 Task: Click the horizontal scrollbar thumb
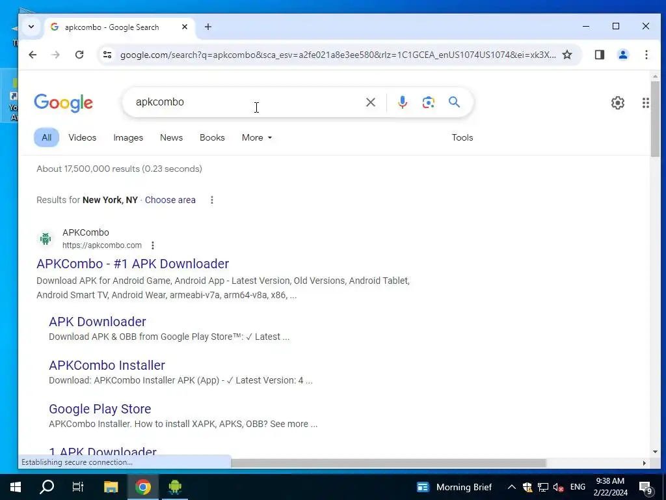pos(388,463)
